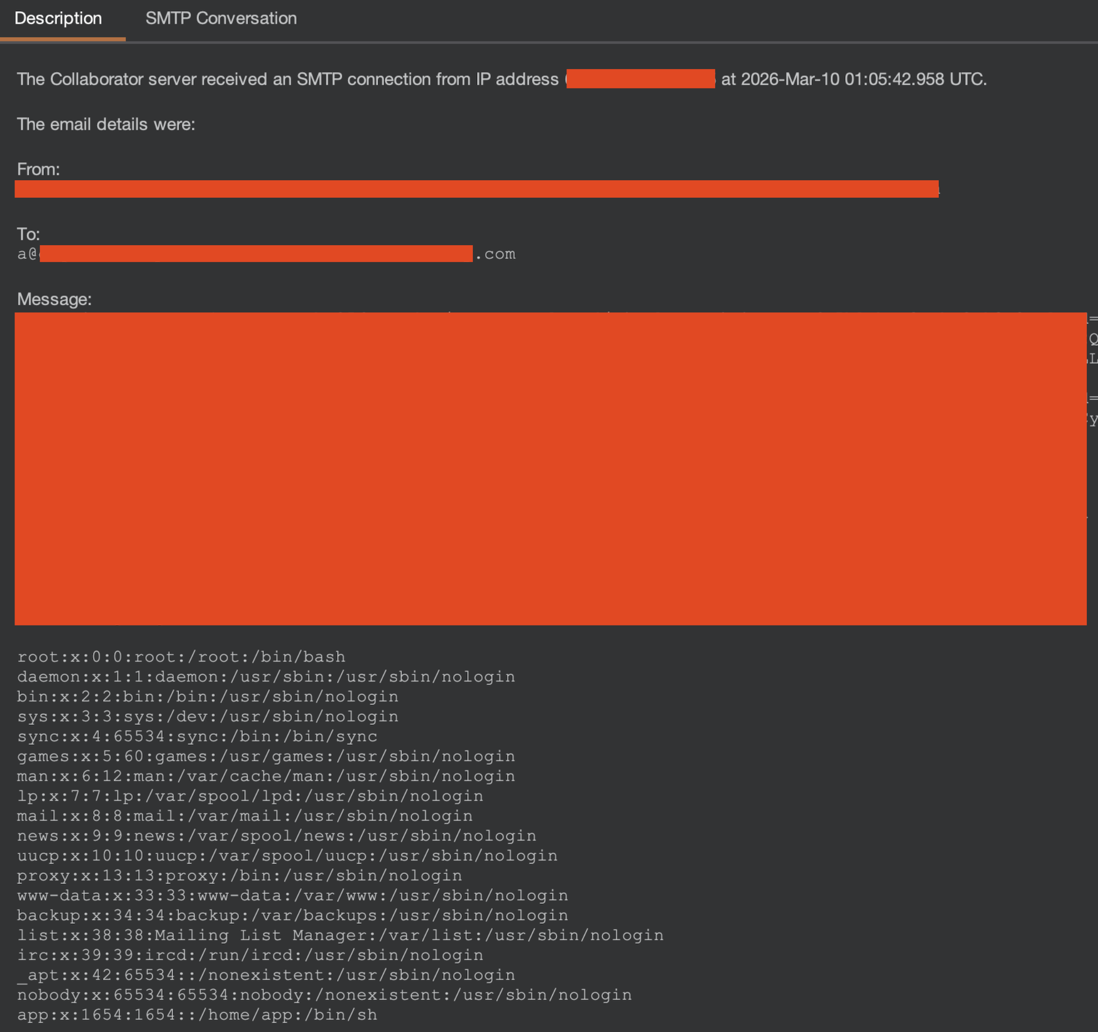Click the 'irc:x:39:39:ircd' line
Screen dimensions: 1098x1032
pos(251,955)
